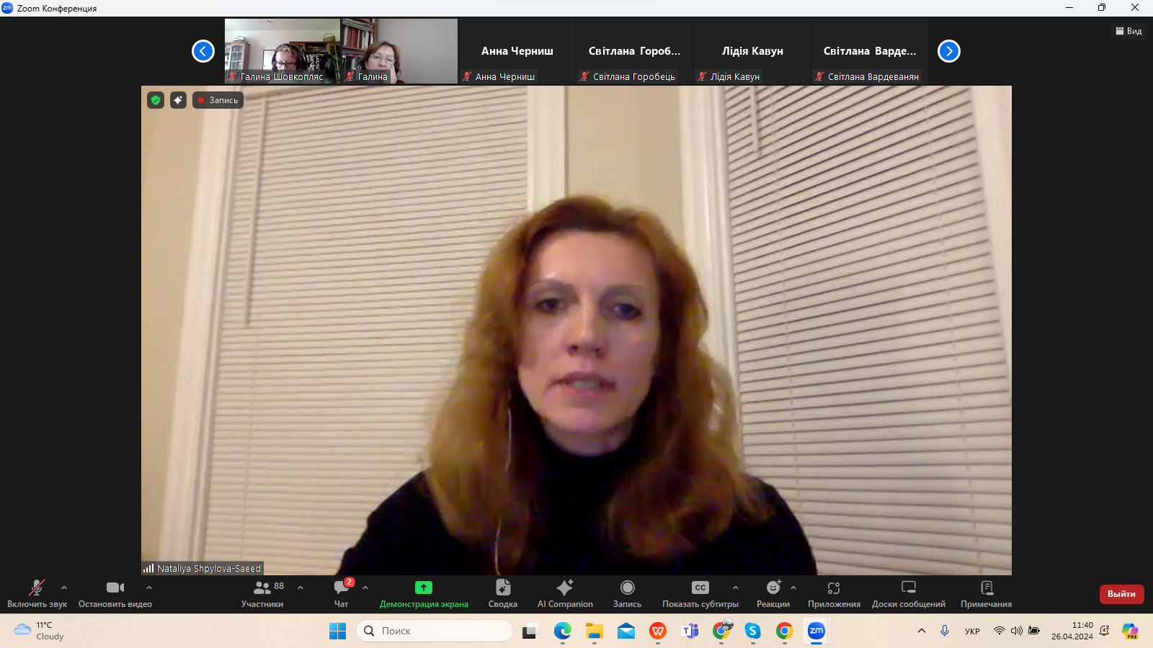Click the green encryption shield icon
The image size is (1153, 648).
[156, 100]
